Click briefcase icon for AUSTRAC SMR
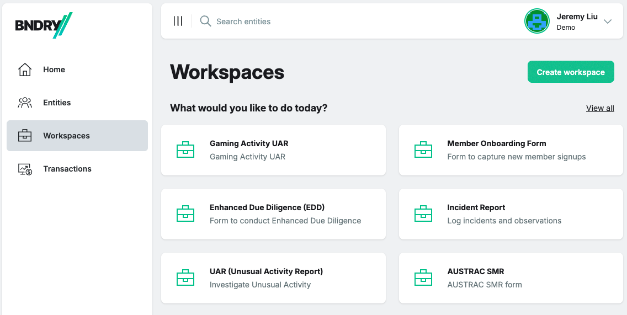The width and height of the screenshot is (627, 315). [423, 278]
